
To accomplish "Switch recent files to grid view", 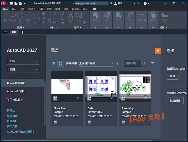I will (x=61, y=63).
